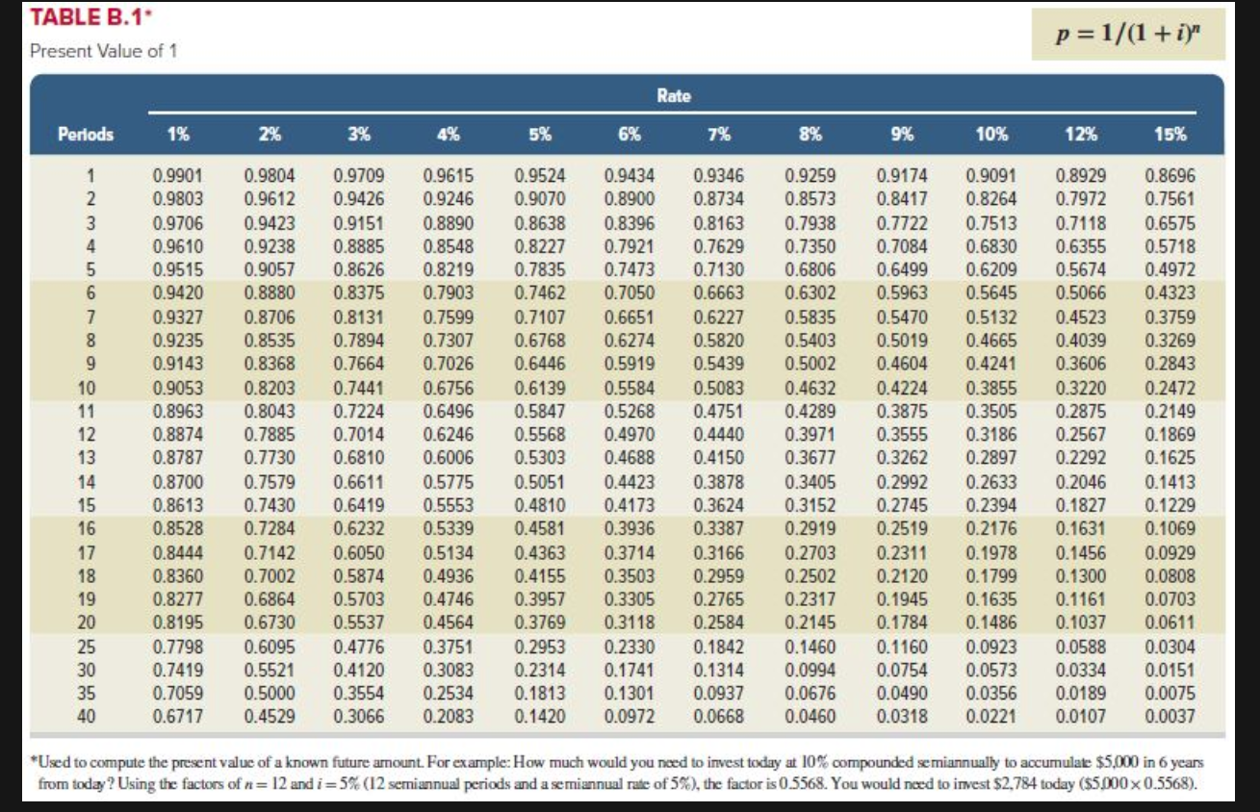Select the 5% rate column header
Image resolution: width=1260 pixels, height=812 pixels.
click(538, 135)
